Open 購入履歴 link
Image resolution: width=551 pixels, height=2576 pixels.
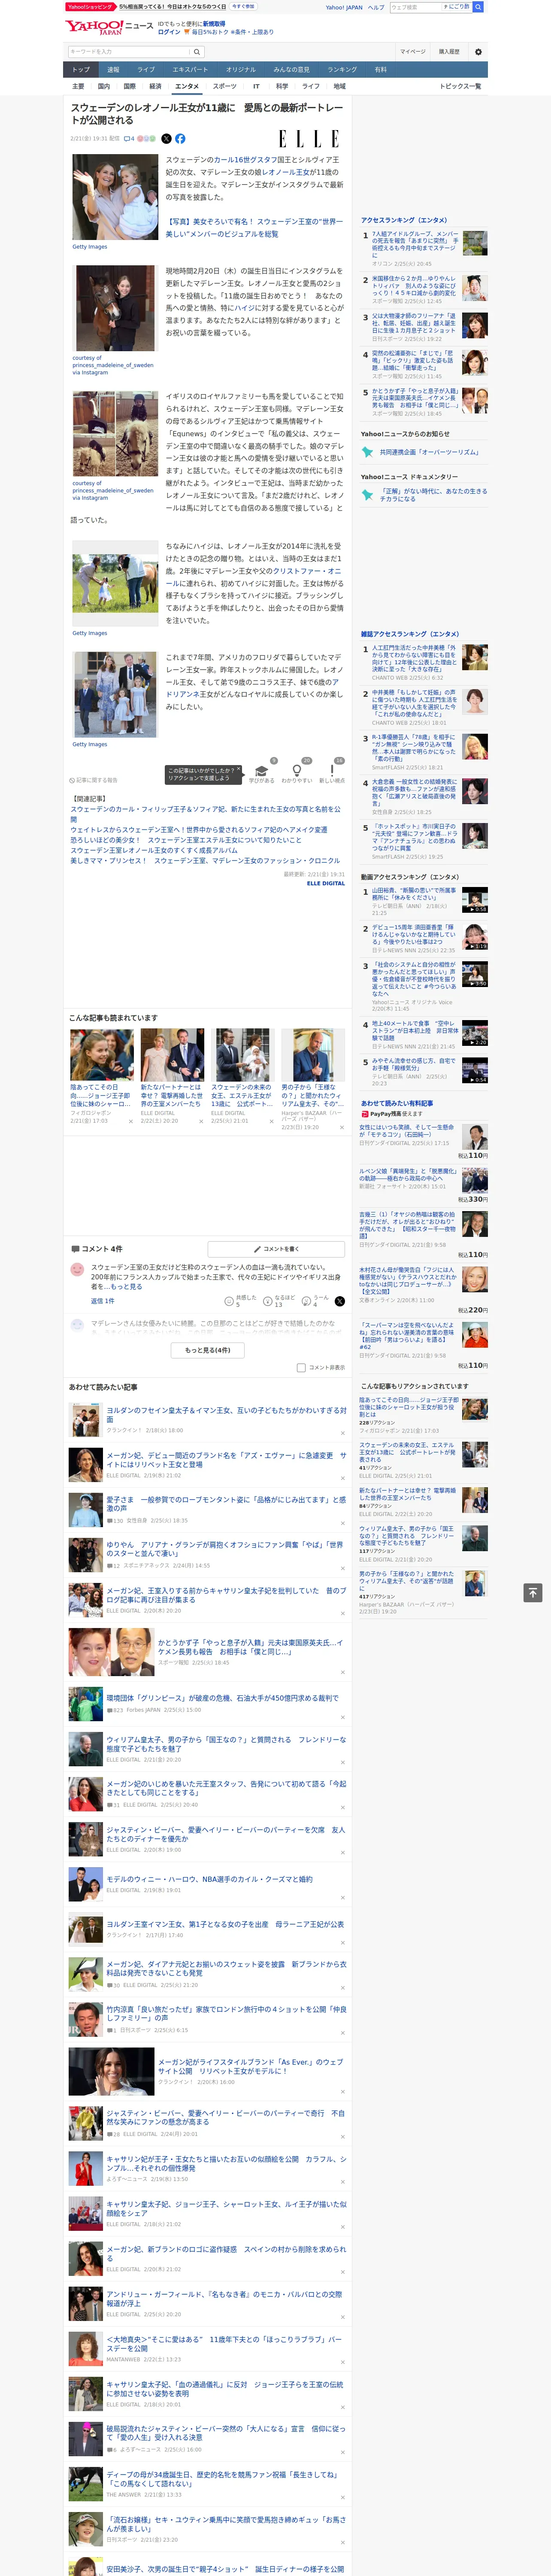[449, 52]
